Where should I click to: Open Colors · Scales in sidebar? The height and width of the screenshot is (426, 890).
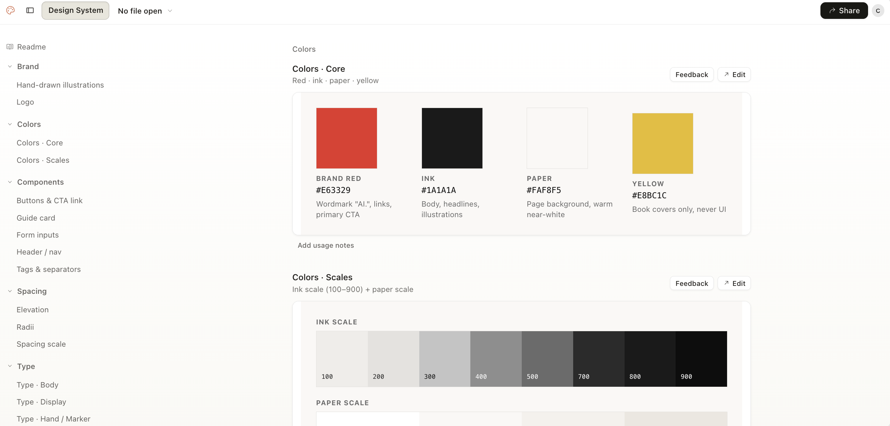click(x=43, y=160)
